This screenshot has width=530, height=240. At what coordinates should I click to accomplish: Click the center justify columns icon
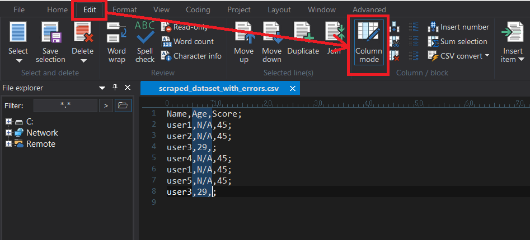coord(414,41)
